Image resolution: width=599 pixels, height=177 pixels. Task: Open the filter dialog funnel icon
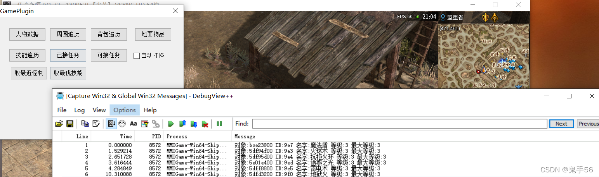pos(145,124)
